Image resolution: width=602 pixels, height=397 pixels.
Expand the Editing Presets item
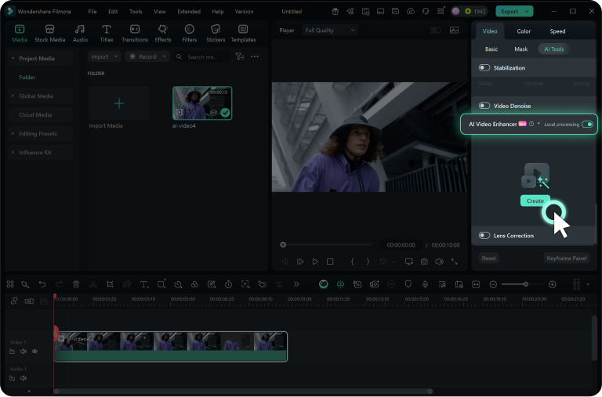click(x=13, y=133)
